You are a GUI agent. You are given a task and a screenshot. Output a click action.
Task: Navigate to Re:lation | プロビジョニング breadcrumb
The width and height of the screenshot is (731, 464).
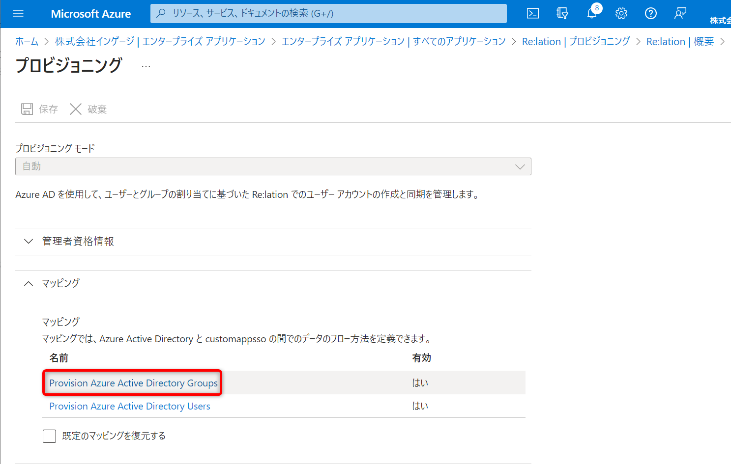coord(576,42)
